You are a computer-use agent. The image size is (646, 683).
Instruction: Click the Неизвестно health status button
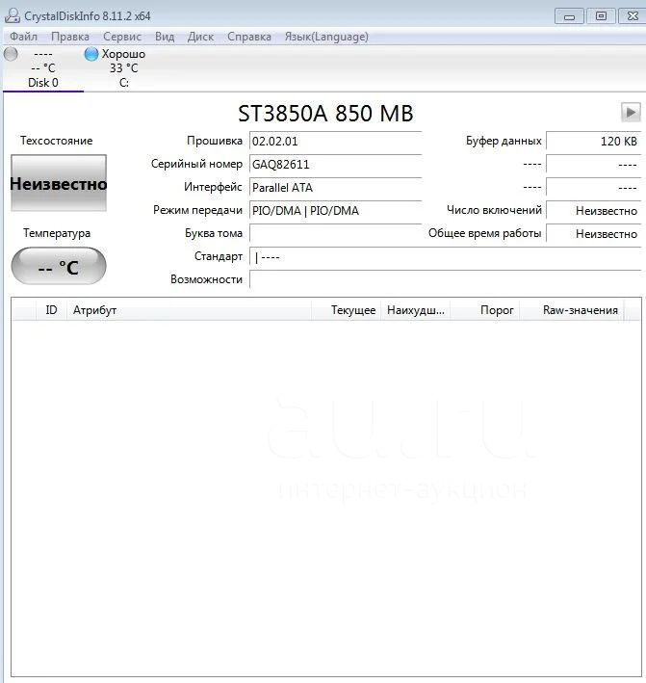(59, 183)
